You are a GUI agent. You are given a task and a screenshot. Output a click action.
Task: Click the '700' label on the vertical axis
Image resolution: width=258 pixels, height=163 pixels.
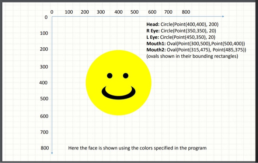(x=45, y=132)
